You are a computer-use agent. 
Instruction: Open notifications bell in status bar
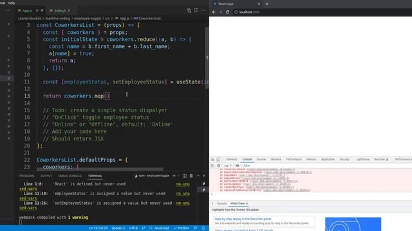tap(203, 228)
